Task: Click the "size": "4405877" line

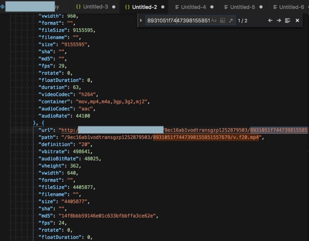Action: 64,201
